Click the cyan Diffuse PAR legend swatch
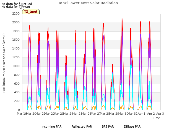 pos(120,127)
